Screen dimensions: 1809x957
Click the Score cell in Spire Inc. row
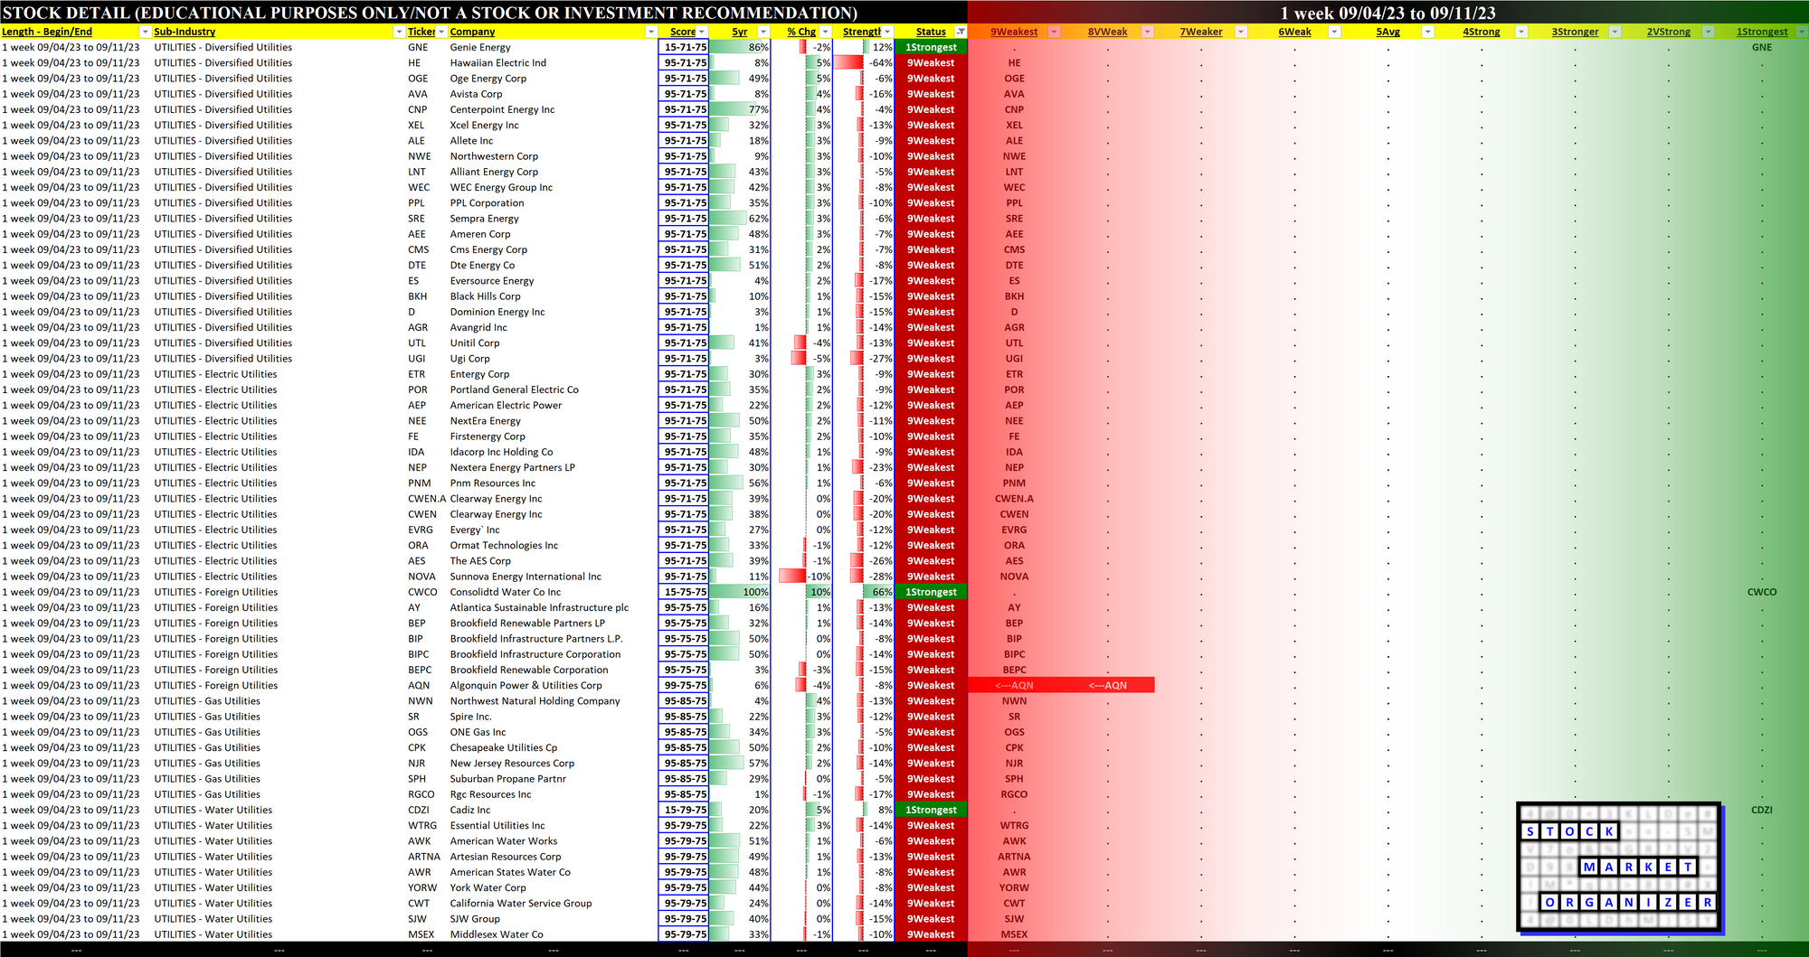coord(685,717)
